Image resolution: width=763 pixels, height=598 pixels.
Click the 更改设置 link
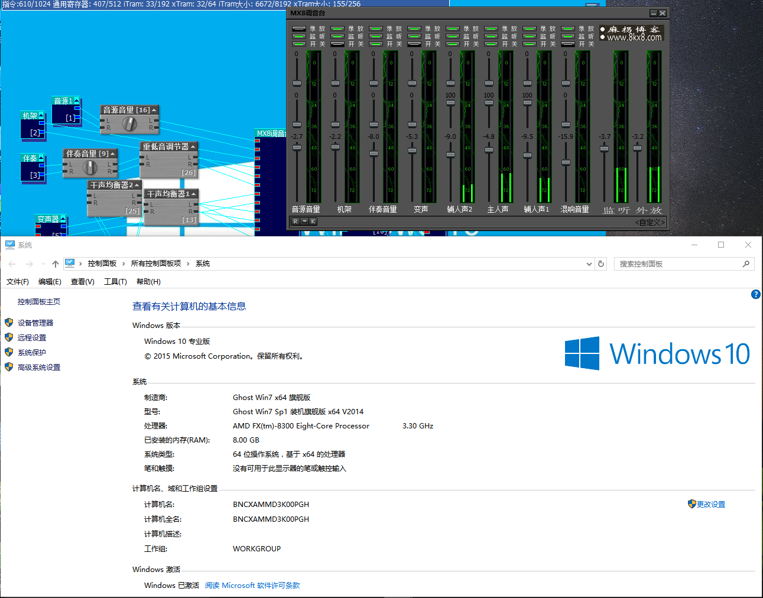pyautogui.click(x=711, y=505)
